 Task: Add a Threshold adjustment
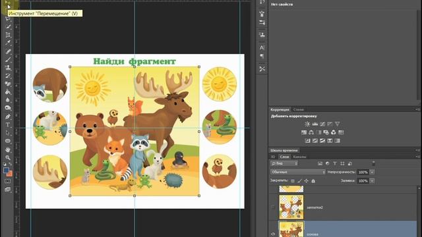tap(322, 140)
